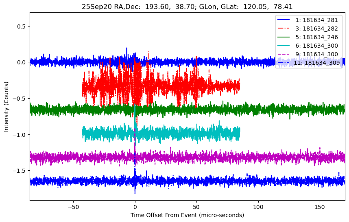Click the cyan legend line sample
This screenshot has width=349, height=222.
pyautogui.click(x=284, y=46)
